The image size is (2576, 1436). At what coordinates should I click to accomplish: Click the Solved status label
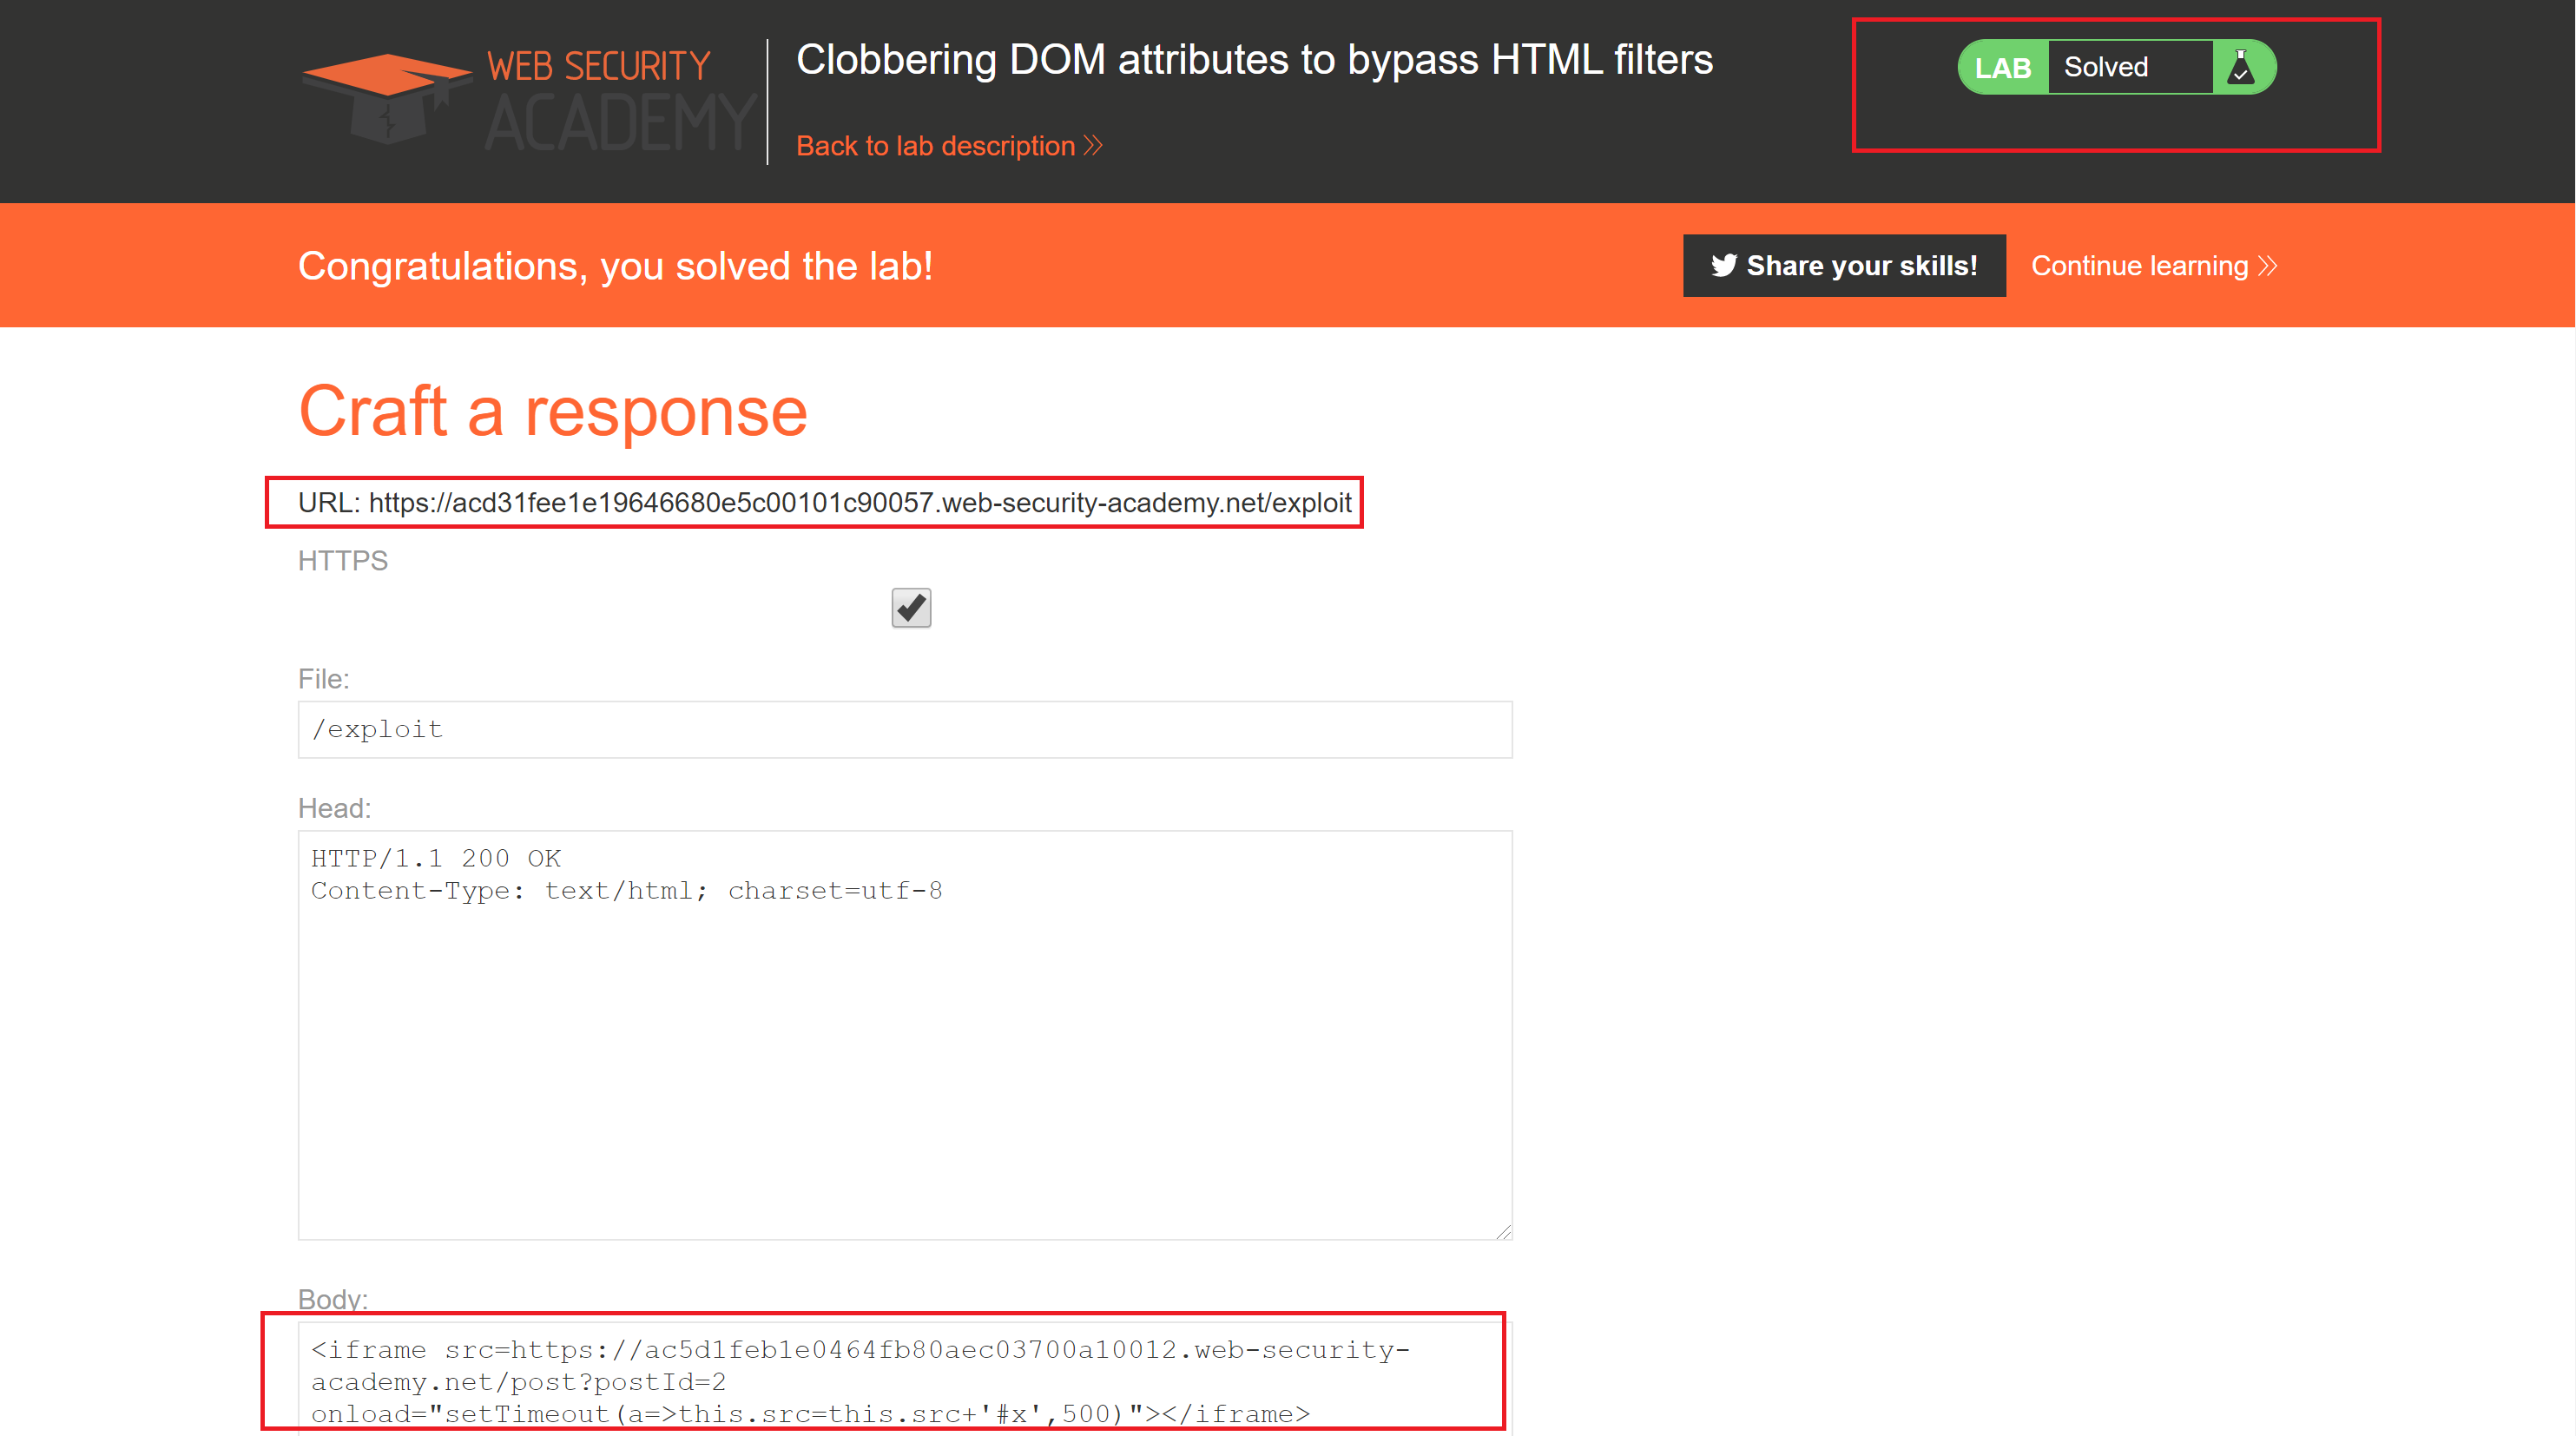(x=2106, y=68)
